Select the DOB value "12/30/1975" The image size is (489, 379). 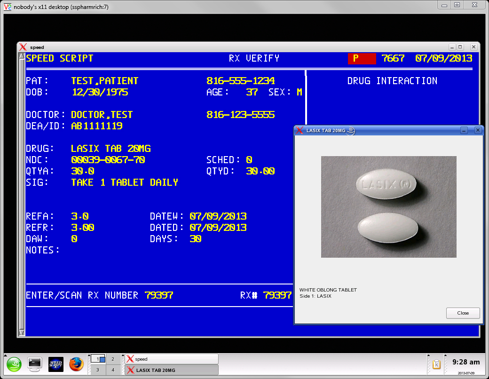tap(100, 92)
